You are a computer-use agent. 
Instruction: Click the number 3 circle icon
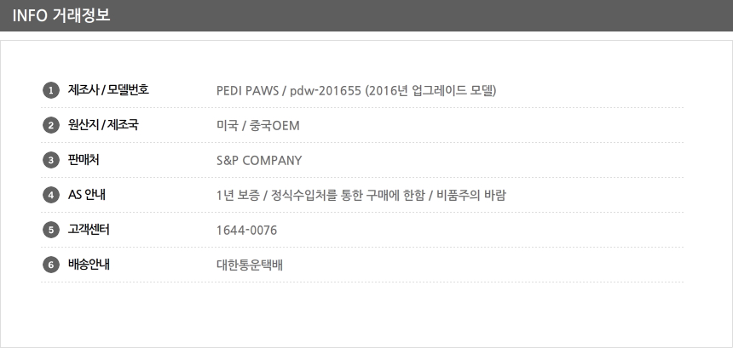pos(50,160)
